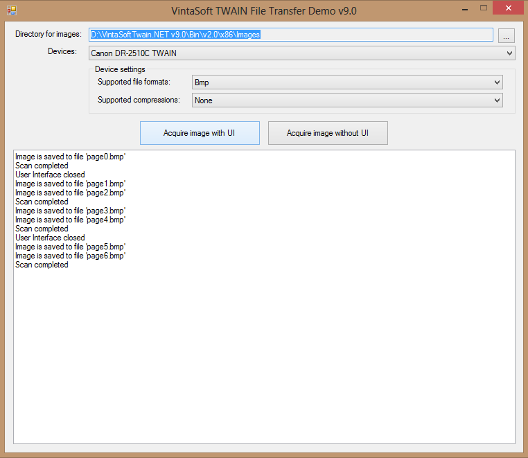The height and width of the screenshot is (458, 528).
Task: Click the application icon in title bar
Action: [x=12, y=10]
